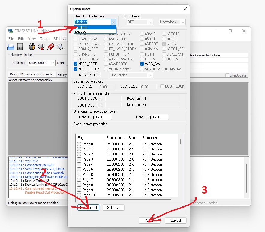Open the Target menu
This screenshot has height=232, width=265.
45,39
